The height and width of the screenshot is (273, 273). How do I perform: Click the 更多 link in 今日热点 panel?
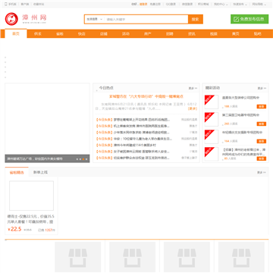(193, 88)
